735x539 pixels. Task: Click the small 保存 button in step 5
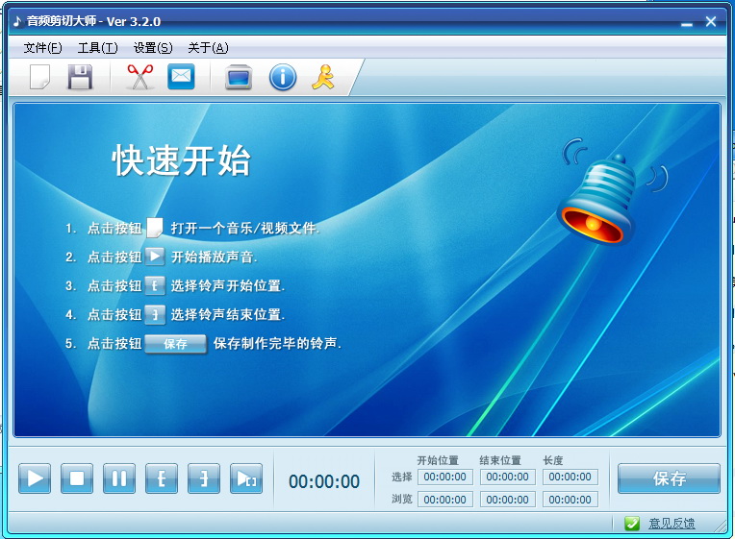pyautogui.click(x=175, y=344)
